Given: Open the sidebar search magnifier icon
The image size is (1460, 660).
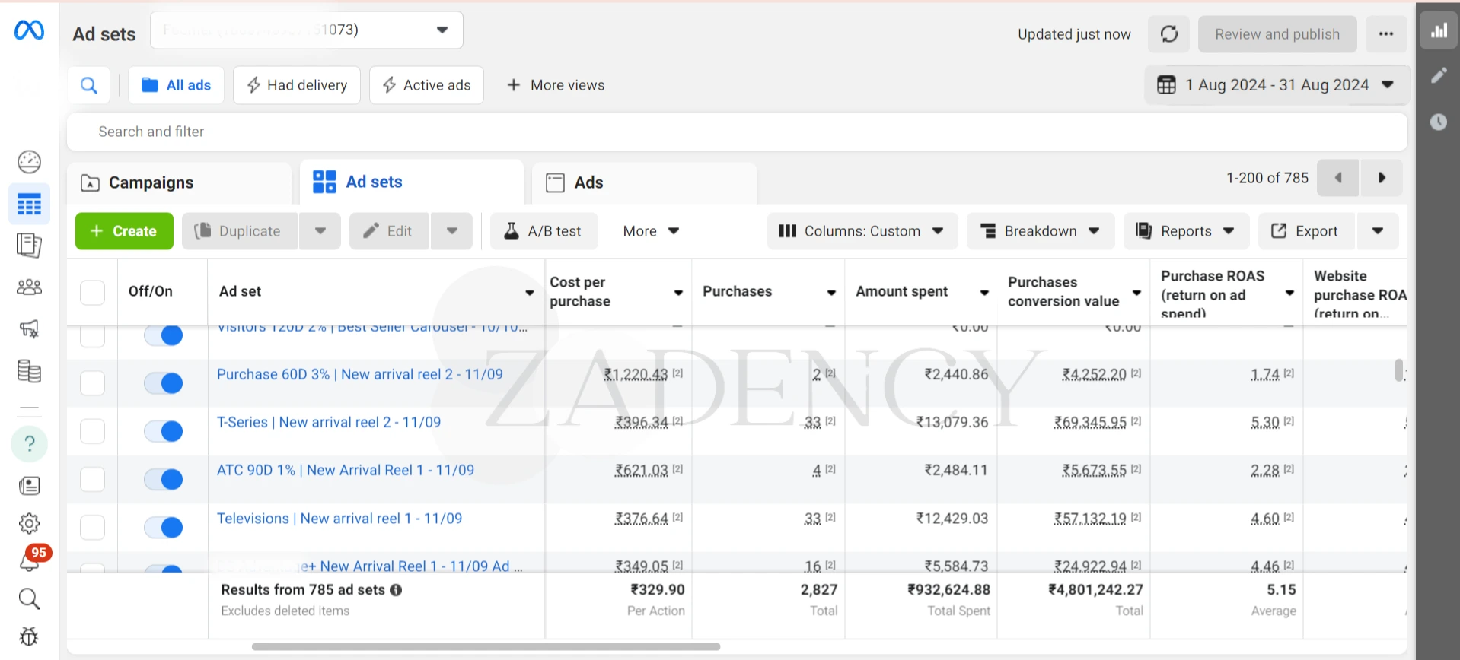Looking at the screenshot, I should point(29,599).
